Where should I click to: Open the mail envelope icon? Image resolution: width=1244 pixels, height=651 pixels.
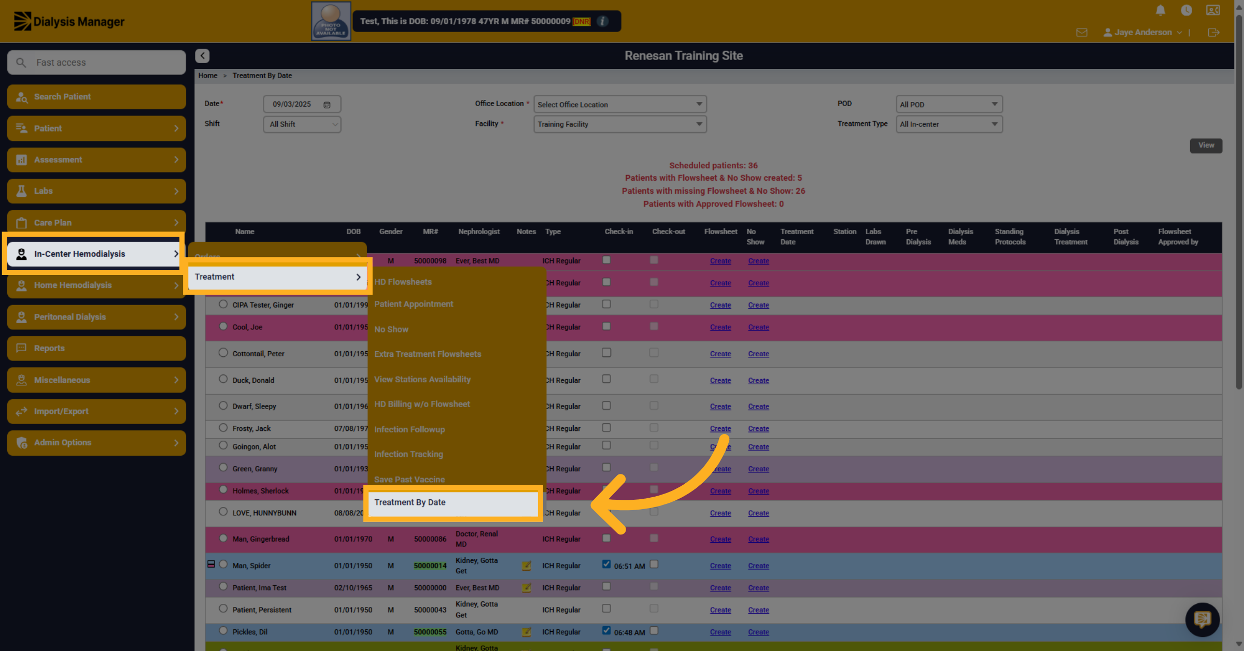click(1082, 33)
